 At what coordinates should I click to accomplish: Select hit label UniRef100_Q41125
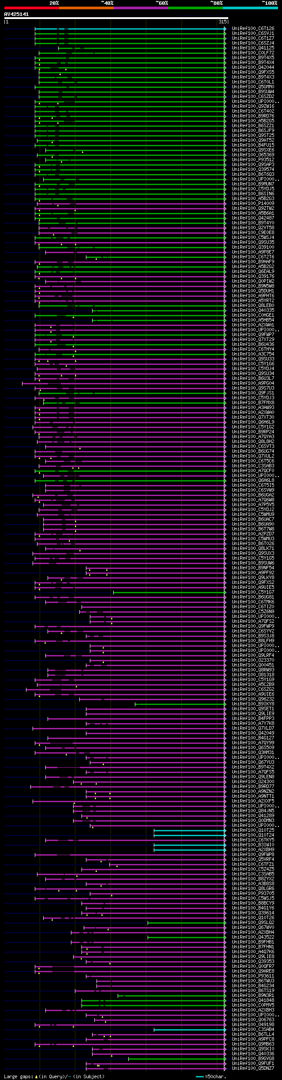[253, 48]
